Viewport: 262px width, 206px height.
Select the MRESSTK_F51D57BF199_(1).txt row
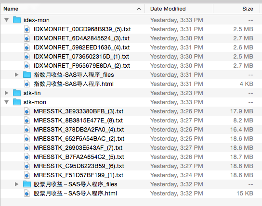click(x=131, y=175)
